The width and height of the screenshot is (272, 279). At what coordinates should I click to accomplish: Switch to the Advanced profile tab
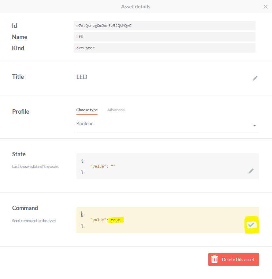116,110
